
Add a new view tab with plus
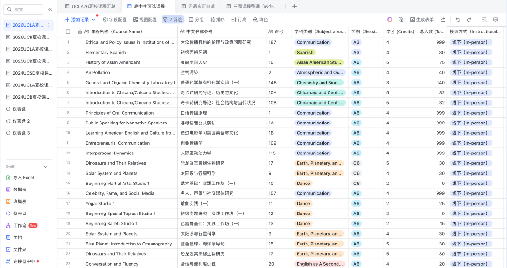[x=294, y=7]
